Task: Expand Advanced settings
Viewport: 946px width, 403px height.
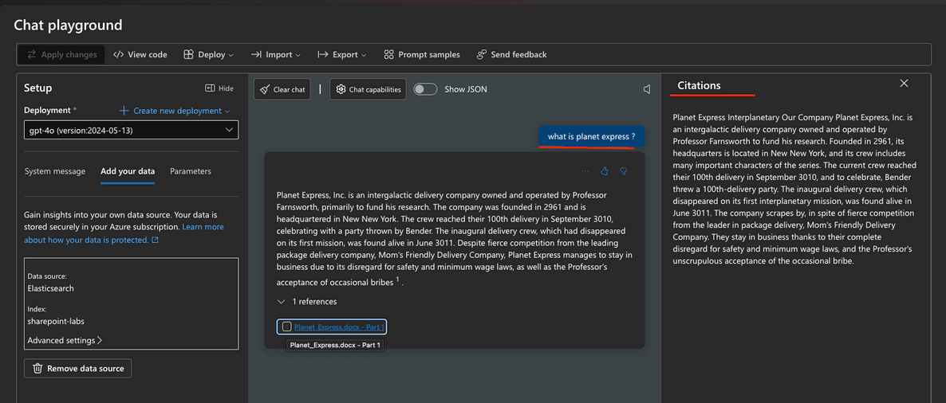Action: tap(65, 341)
